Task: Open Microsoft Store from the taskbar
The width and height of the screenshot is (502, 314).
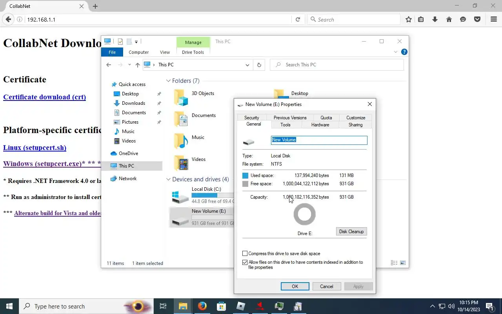Action: [x=222, y=306]
